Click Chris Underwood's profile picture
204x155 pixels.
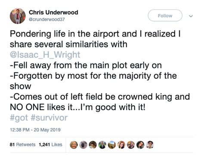pos(18,16)
